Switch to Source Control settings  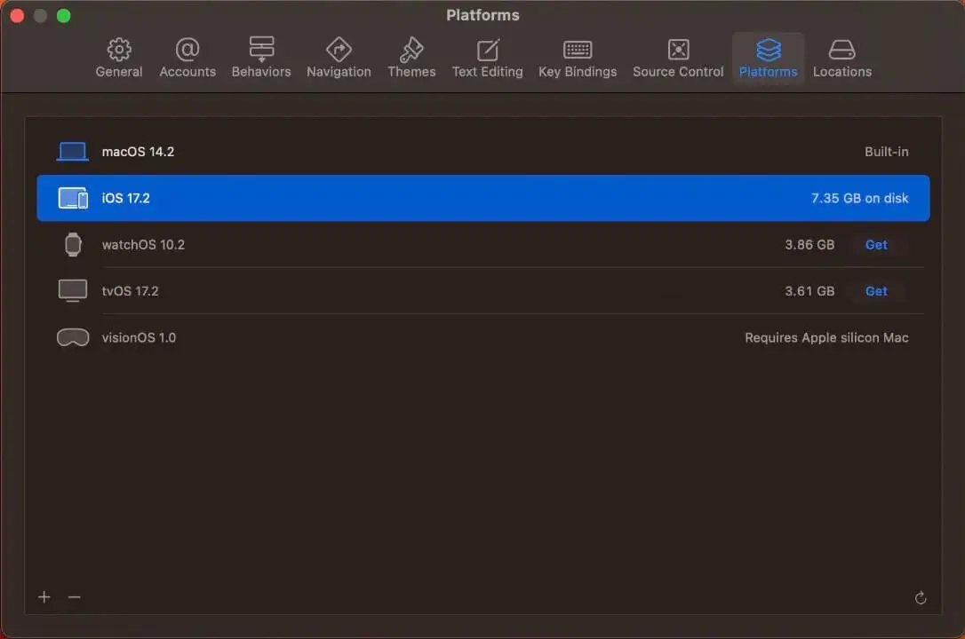coord(678,59)
